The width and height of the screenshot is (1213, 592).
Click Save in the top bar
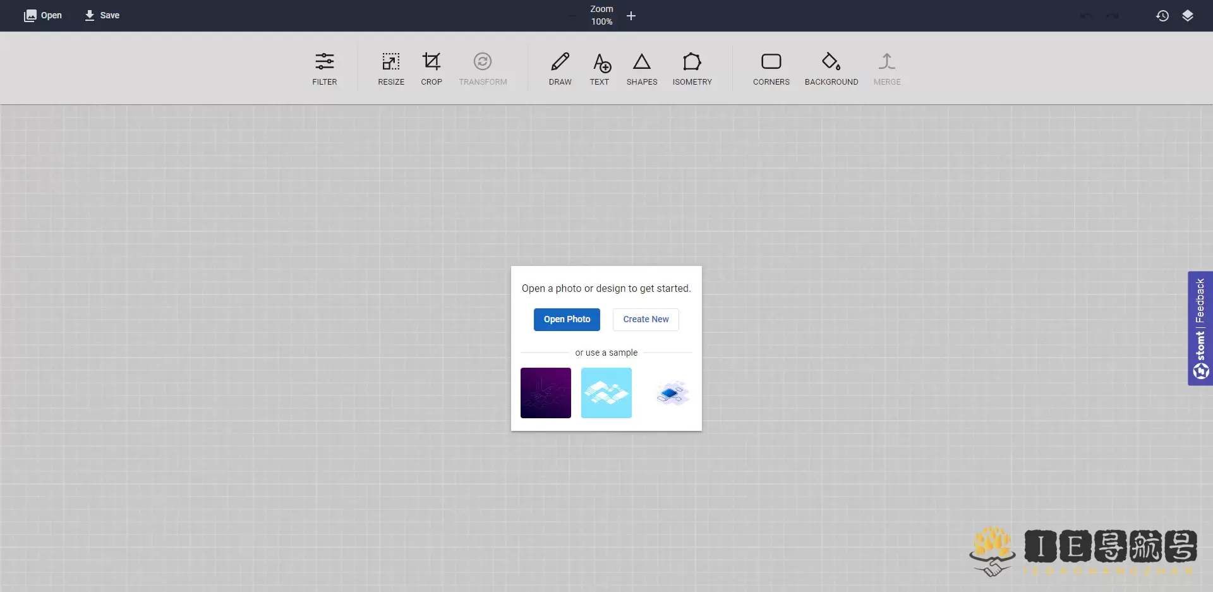[x=102, y=16]
